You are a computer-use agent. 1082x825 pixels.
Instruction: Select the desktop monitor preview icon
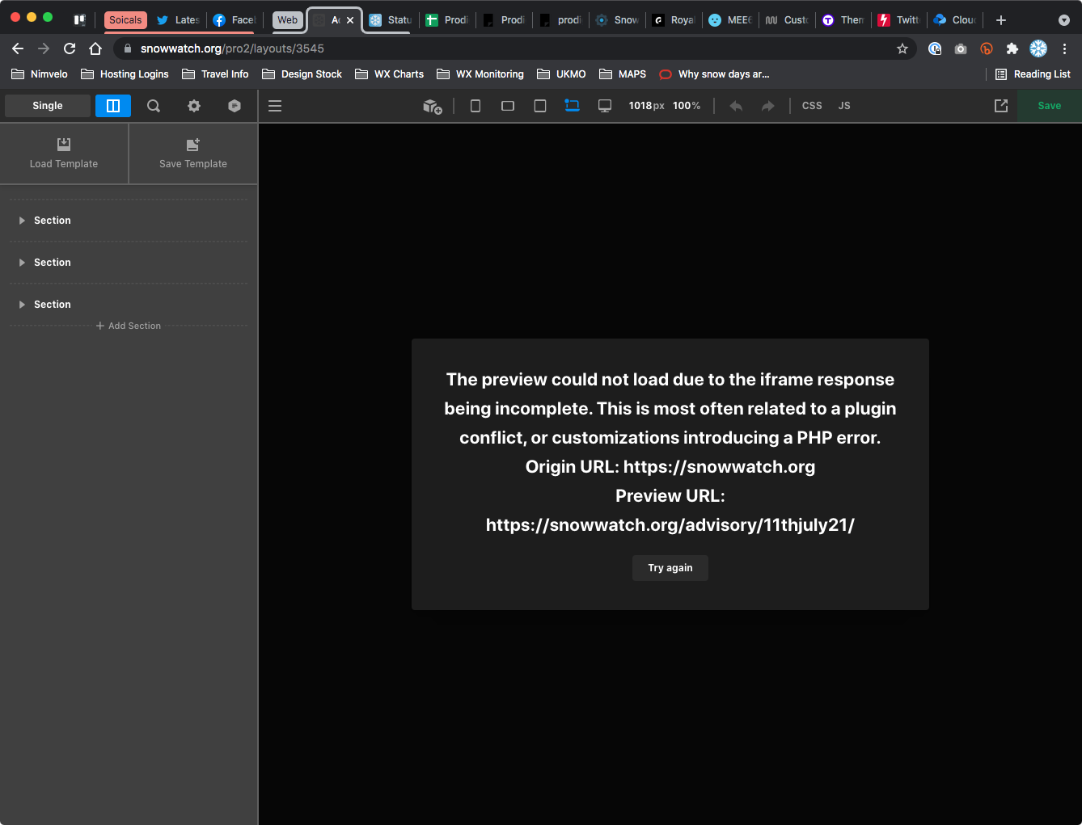click(x=605, y=106)
